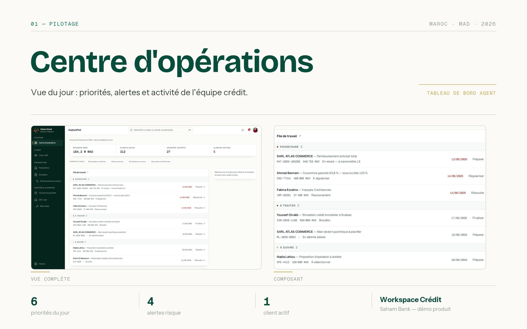The width and height of the screenshot is (527, 329).
Task: Click the 'CLIENTS SUIVIS' stat card showing 312
Action: click(x=140, y=150)
